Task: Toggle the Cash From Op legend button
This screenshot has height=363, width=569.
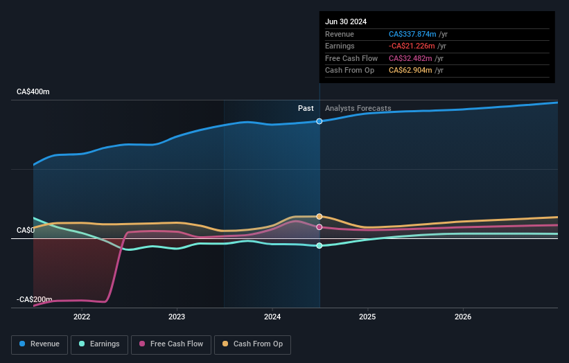Action: point(252,344)
